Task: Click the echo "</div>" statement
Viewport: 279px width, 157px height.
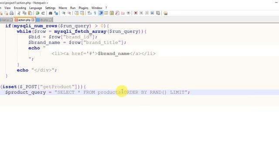Action: (x=37, y=70)
